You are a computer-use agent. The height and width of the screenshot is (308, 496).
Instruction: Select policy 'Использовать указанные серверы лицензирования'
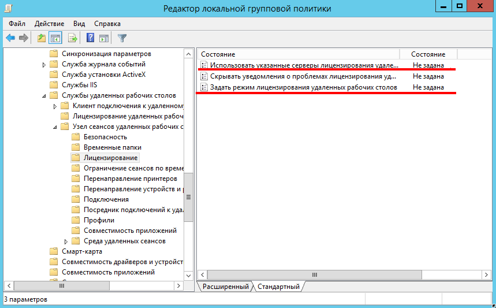304,65
